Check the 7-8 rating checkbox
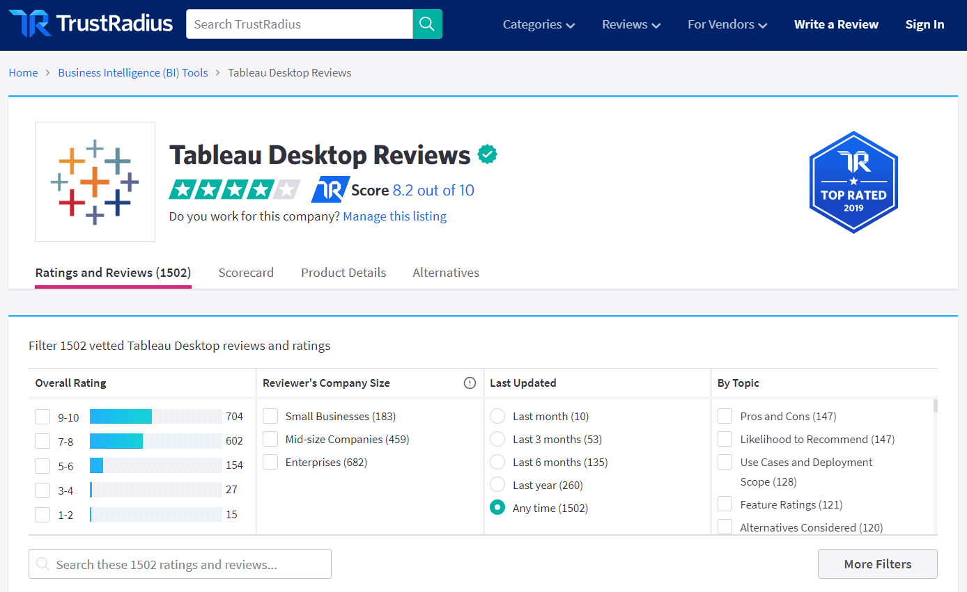Screen dimensions: 967x592 point(42,441)
